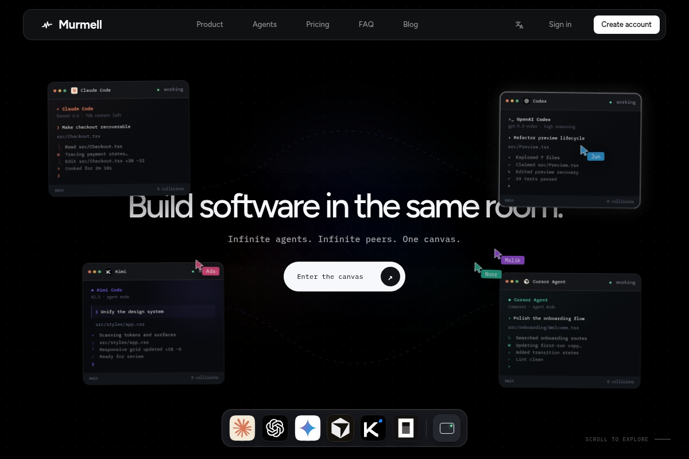
Task: Click "main" branch label on Claude Code card
Action: 60,189
